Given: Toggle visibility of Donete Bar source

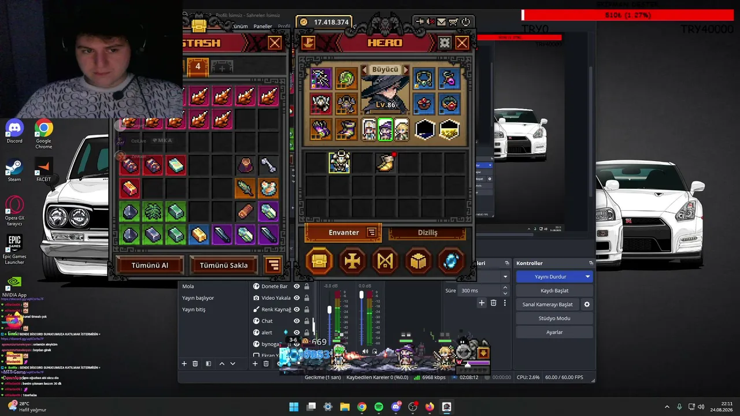Looking at the screenshot, I should pyautogui.click(x=297, y=286).
